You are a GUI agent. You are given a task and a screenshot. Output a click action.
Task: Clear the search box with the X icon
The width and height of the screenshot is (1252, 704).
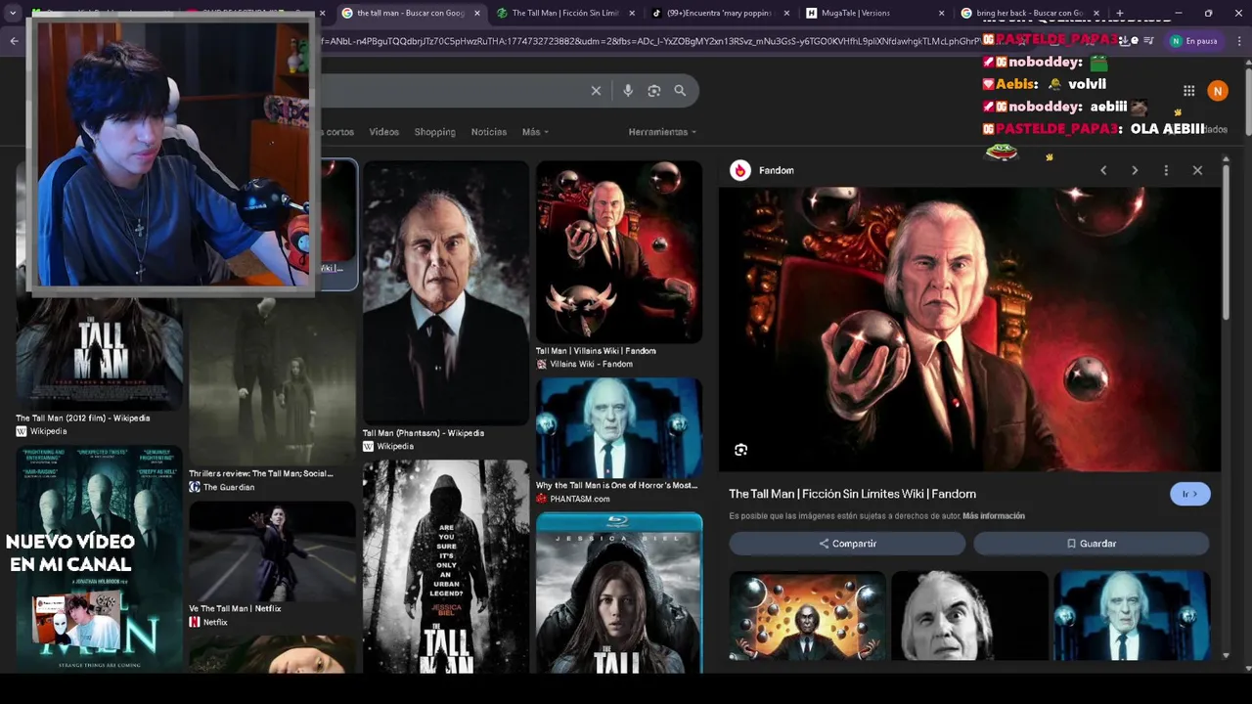point(596,91)
